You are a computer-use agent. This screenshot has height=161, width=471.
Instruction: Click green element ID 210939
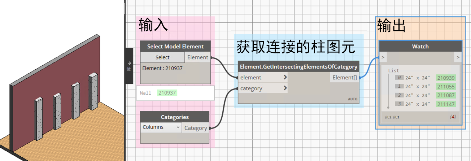pyautogui.click(x=446, y=78)
